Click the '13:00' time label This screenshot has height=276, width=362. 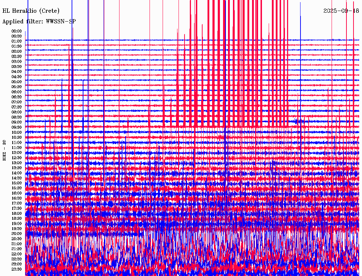pos(17,163)
